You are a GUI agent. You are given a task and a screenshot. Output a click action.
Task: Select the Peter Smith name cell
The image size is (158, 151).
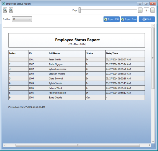coord(67,60)
